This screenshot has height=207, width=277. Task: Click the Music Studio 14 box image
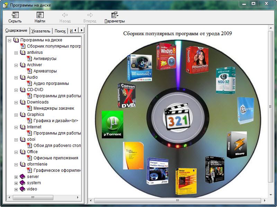pos(215,170)
